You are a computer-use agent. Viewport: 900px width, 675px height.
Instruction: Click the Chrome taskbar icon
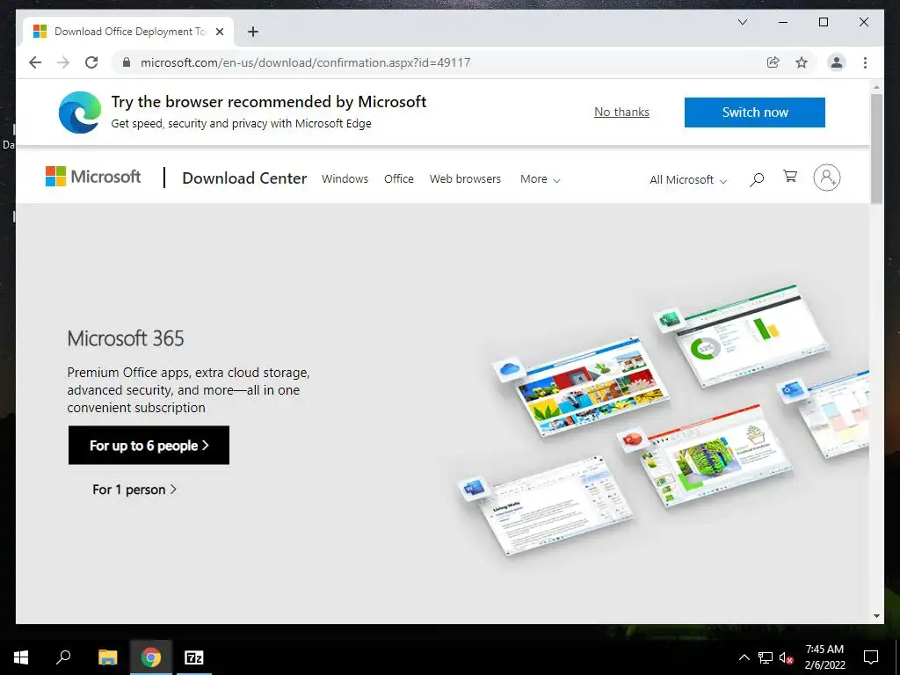point(151,657)
